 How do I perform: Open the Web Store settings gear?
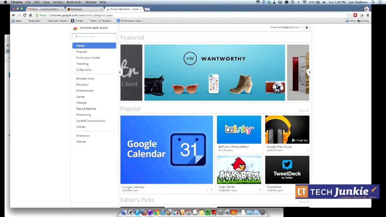pos(307,27)
